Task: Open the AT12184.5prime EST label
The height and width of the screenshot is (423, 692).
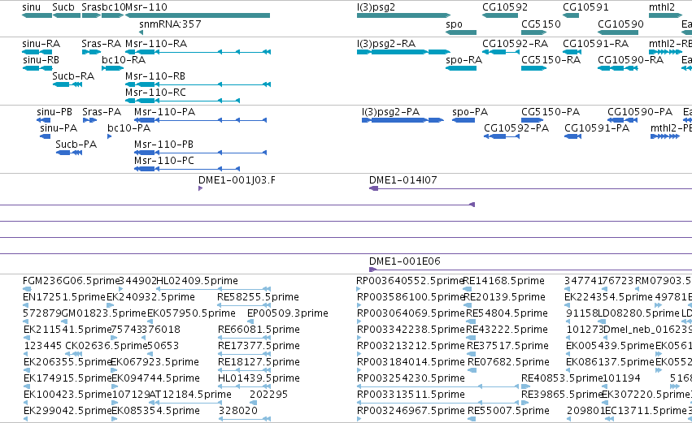Action: point(190,395)
